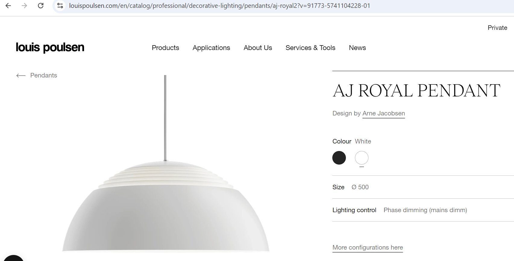Open Services & Tools menu
514x261 pixels.
(x=310, y=48)
